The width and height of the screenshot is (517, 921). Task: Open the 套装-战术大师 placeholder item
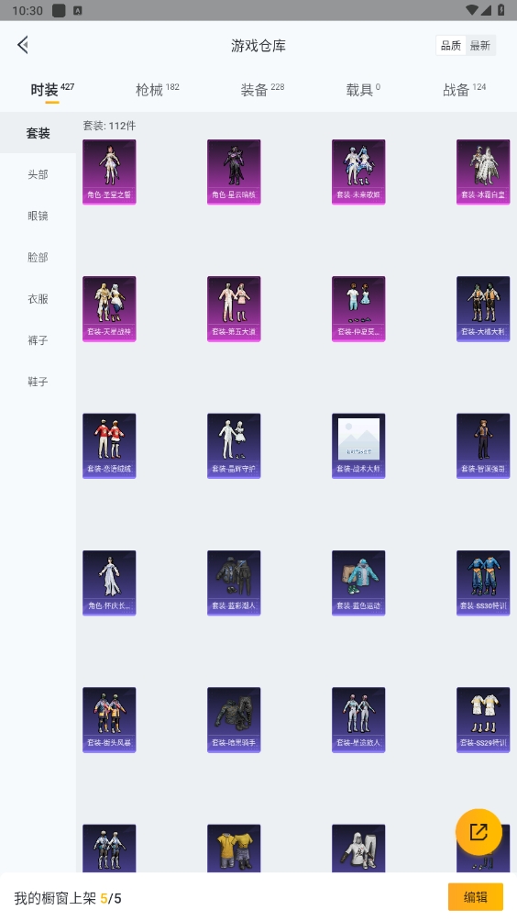pyautogui.click(x=358, y=446)
